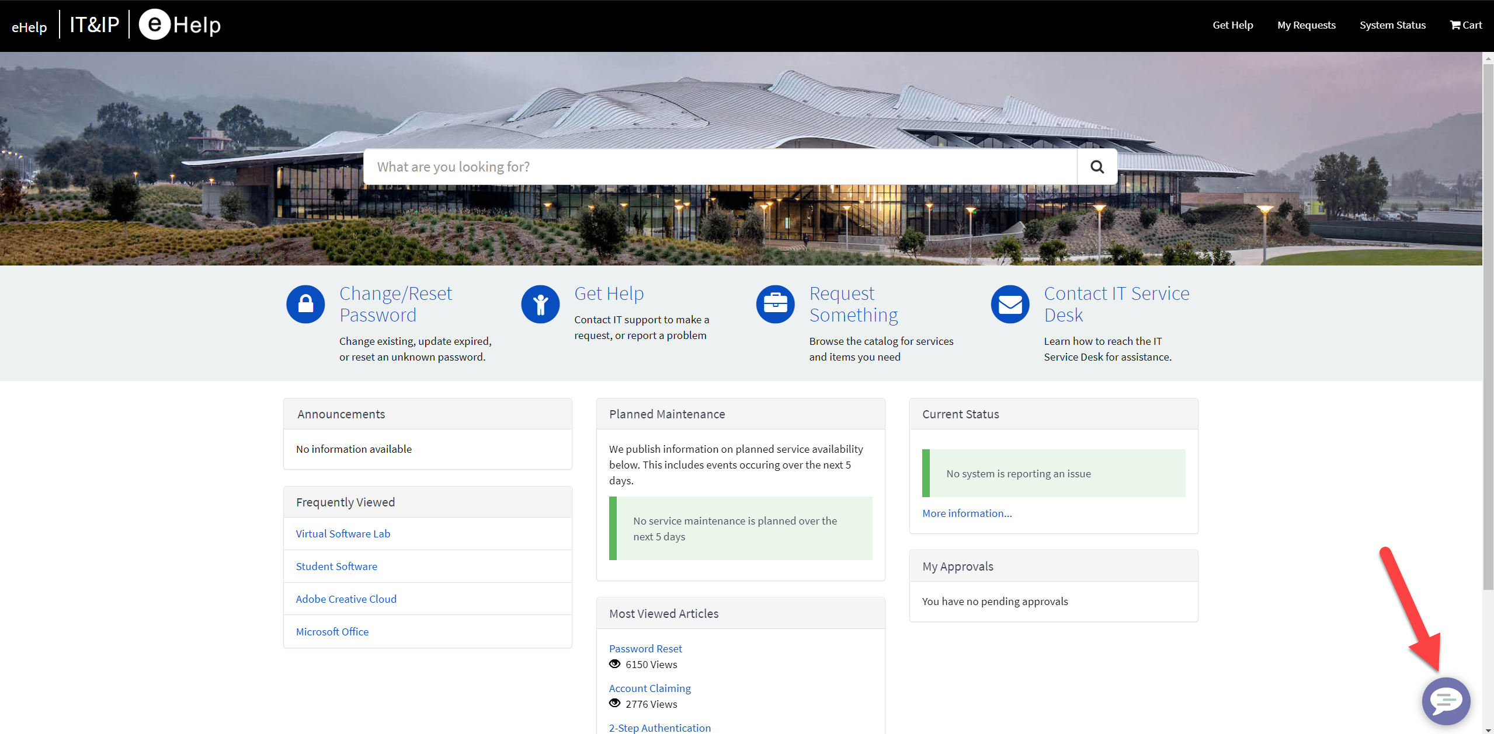Open the Account Claiming article
The width and height of the screenshot is (1494, 734).
click(649, 688)
